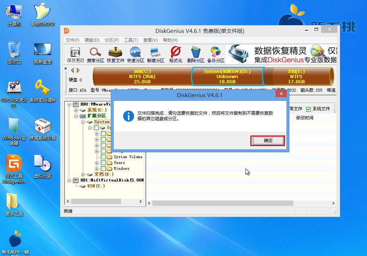Viewport: 367px width, 256px height.
Task: Click the 数据恢复精灵 banner advertisement
Action: click(282, 54)
